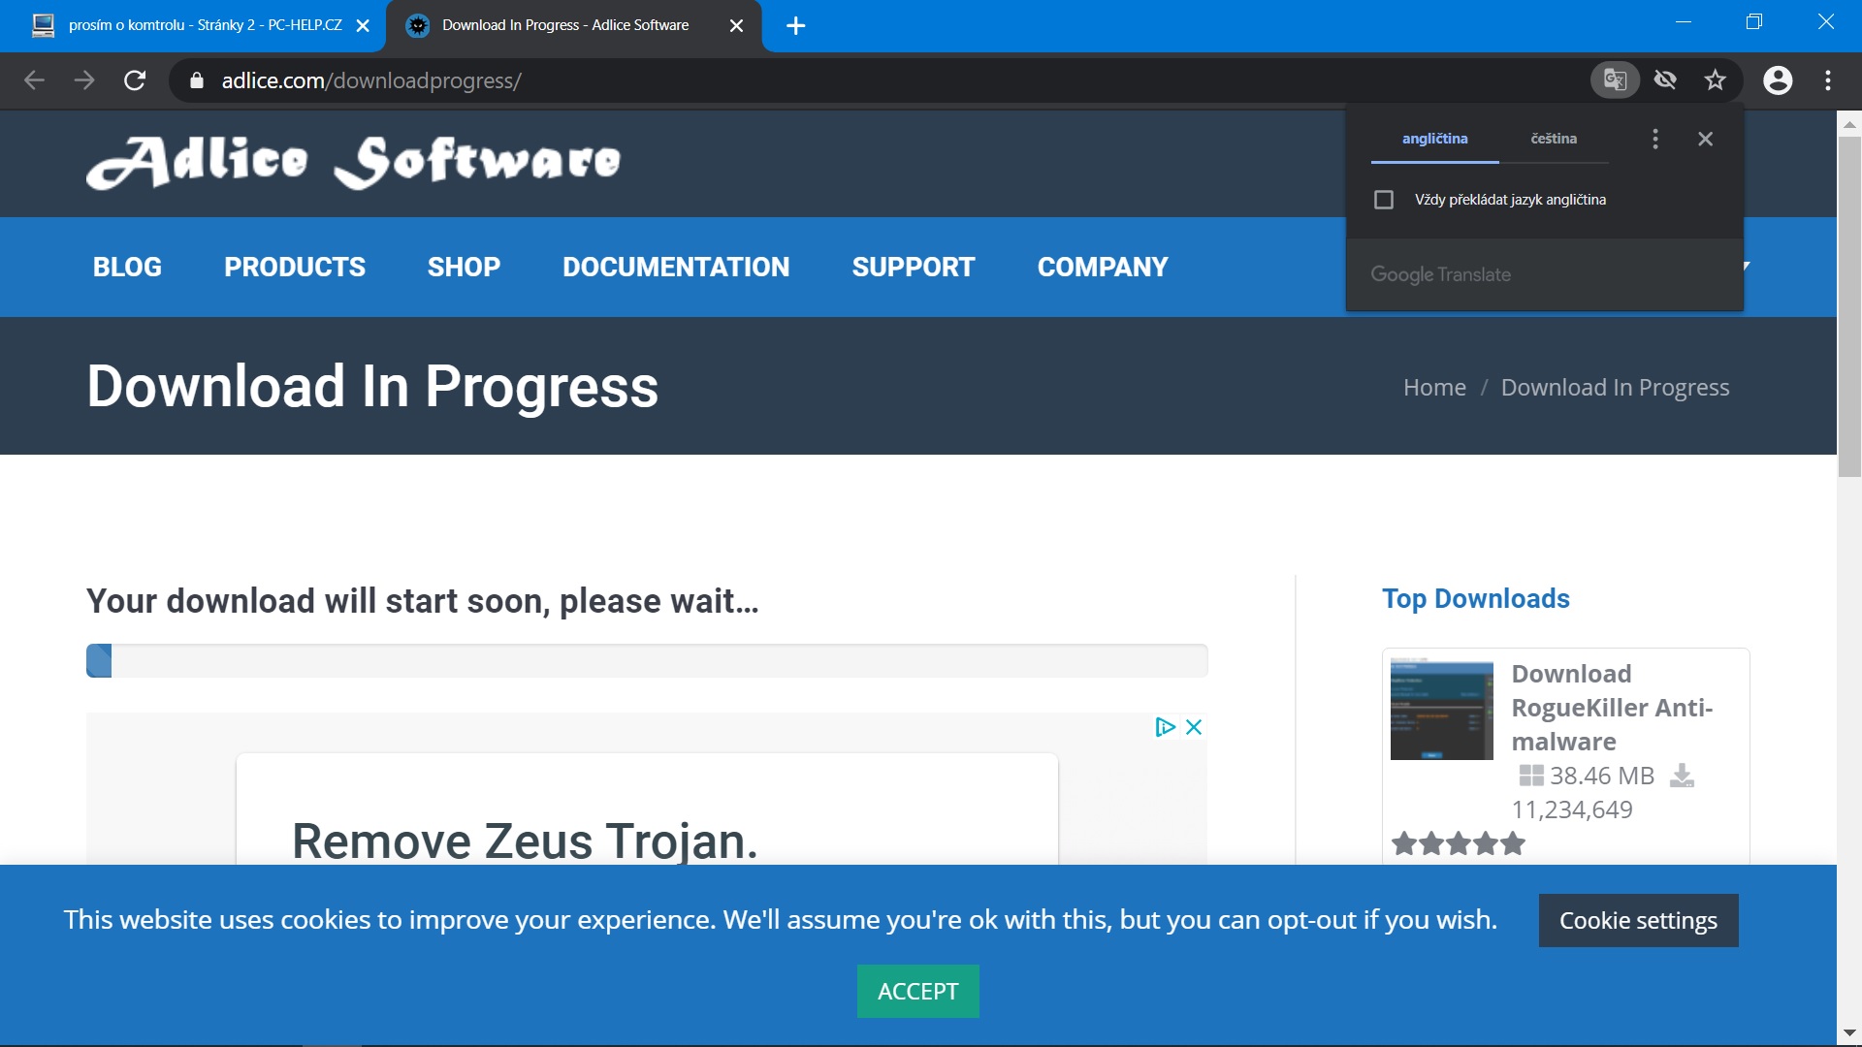Enable 'Vždy překládat jazyk angličtina' checkbox

point(1384,200)
